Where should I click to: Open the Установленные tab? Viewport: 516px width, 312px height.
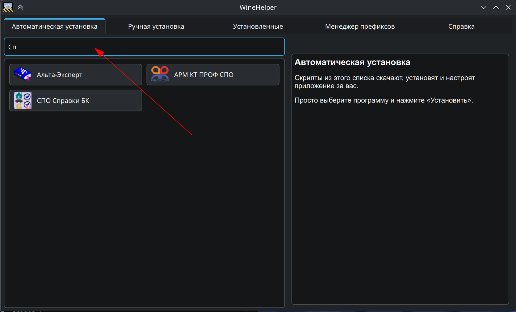[x=258, y=26]
